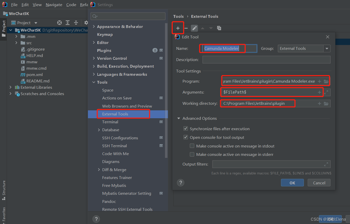Click the Project tool window stripe button

click(x=4, y=28)
